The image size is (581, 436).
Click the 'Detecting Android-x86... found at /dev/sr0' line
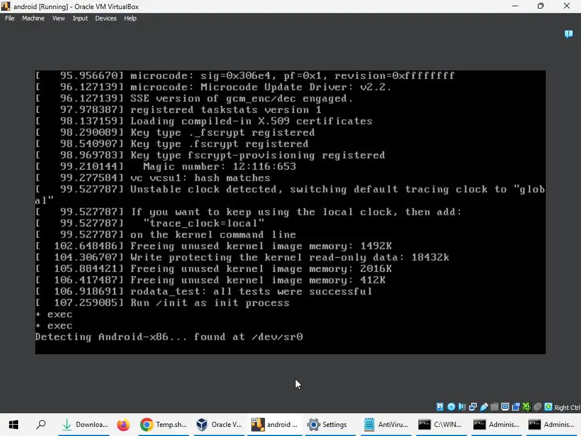[x=169, y=337]
